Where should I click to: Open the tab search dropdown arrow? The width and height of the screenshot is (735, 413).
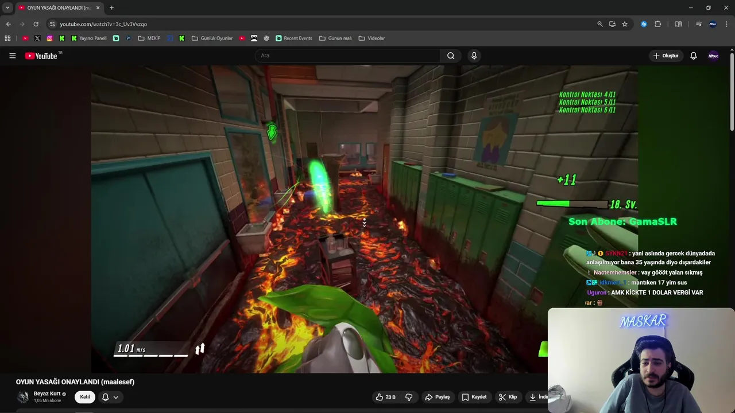pos(7,7)
